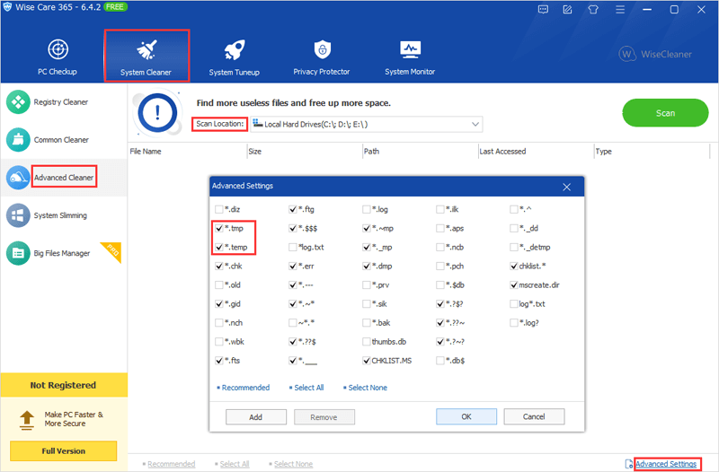Click the Common Cleaner sidebar icon
This screenshot has width=719, height=472.
point(18,139)
